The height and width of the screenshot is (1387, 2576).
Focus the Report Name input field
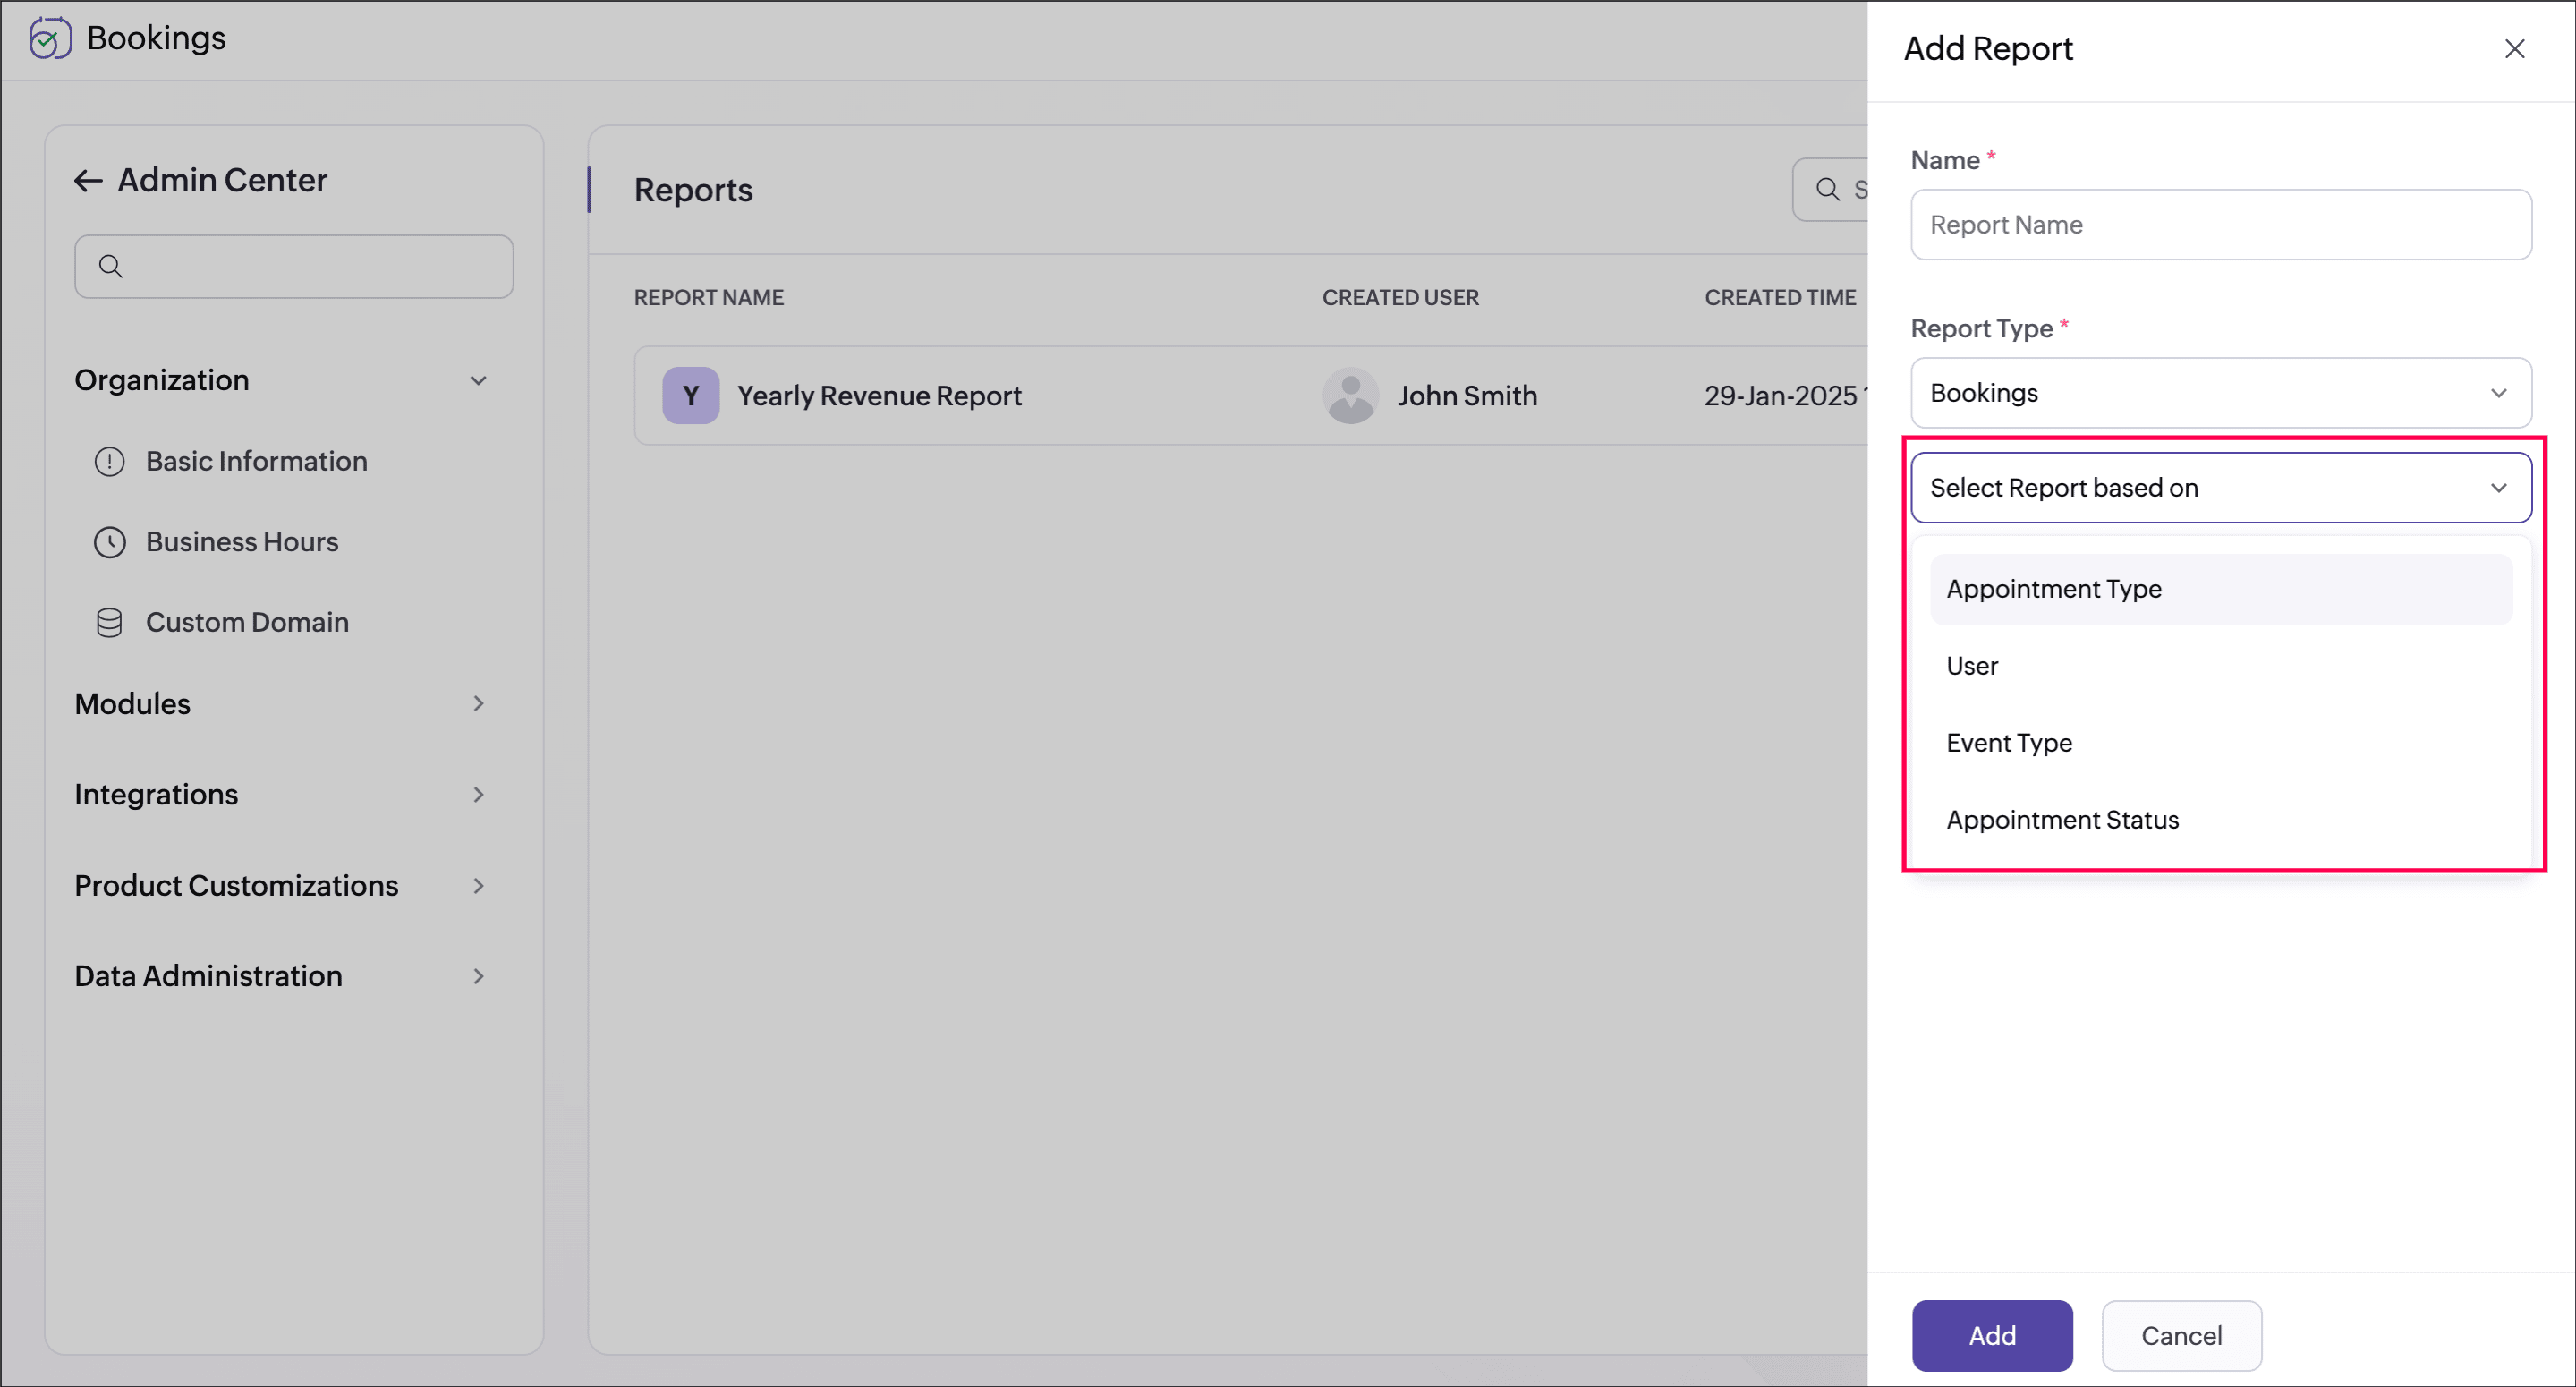(2220, 225)
